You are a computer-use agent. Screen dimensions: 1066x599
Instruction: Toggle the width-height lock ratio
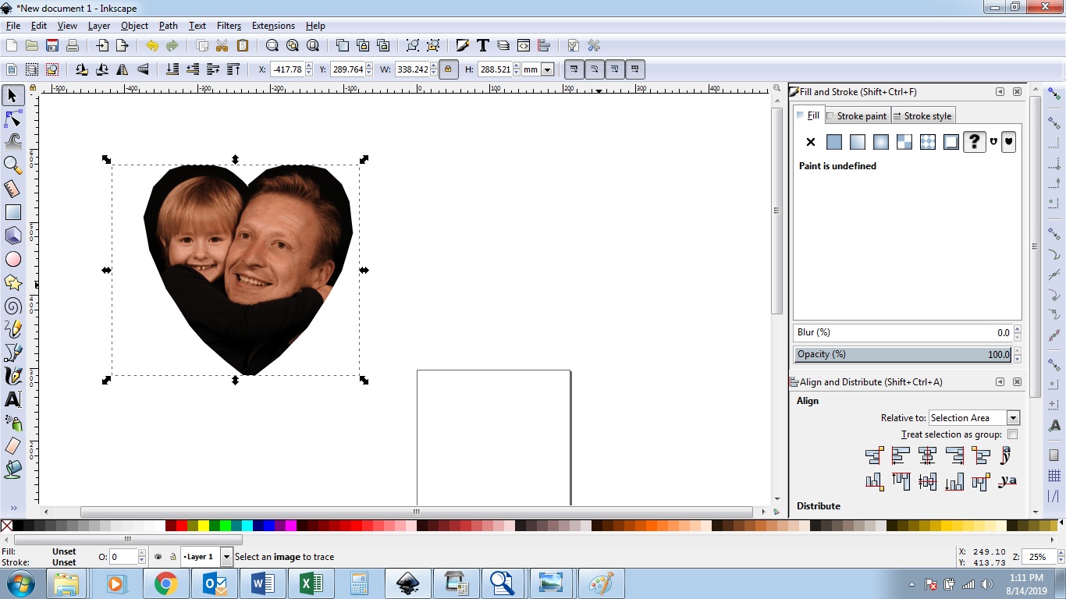tap(449, 69)
